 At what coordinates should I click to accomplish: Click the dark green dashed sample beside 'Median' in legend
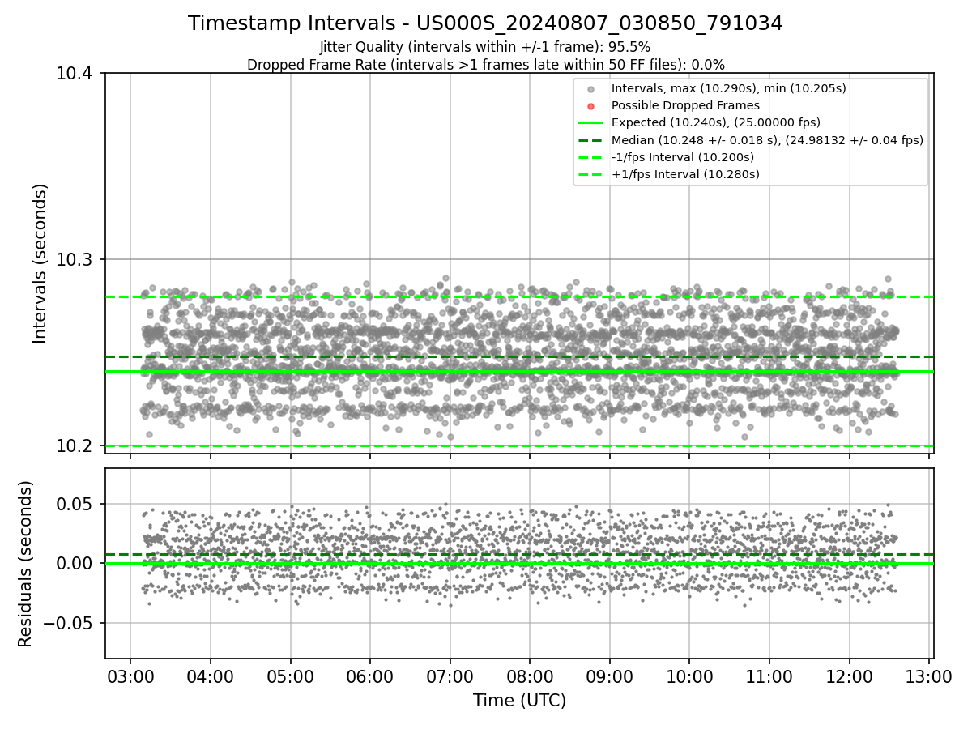590,140
